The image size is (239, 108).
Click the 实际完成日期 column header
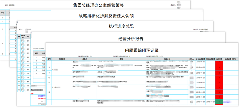pos(210,59)
